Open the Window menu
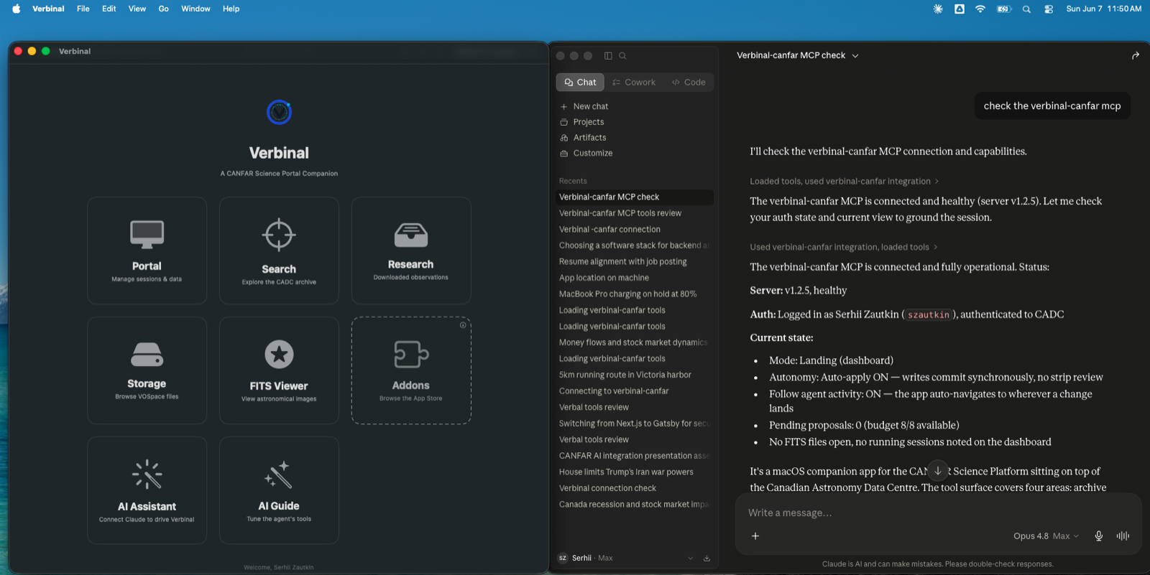This screenshot has height=575, width=1150. point(195,9)
